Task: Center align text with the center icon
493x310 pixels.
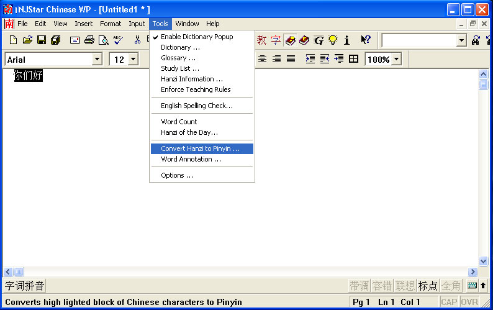Action: [x=262, y=59]
